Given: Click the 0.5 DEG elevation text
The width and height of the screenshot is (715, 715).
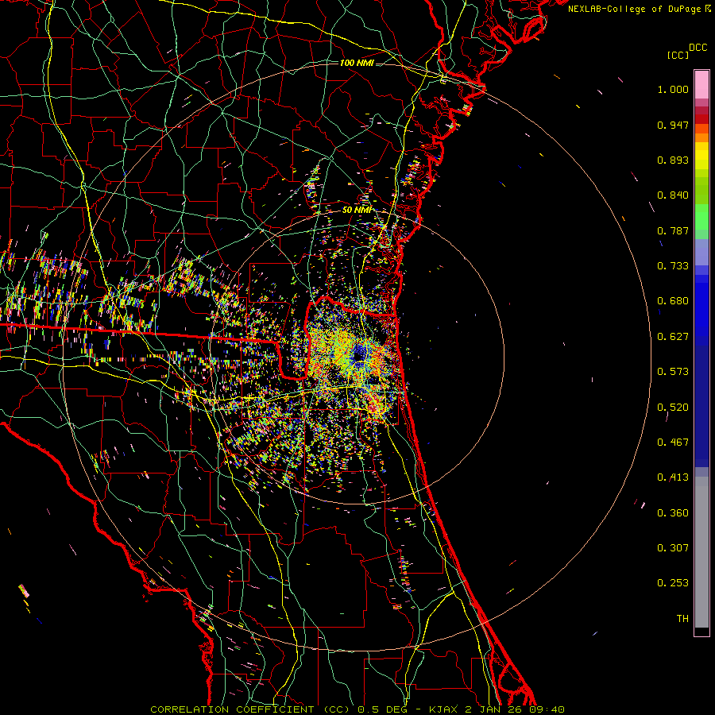Looking at the screenshot, I should [x=382, y=709].
